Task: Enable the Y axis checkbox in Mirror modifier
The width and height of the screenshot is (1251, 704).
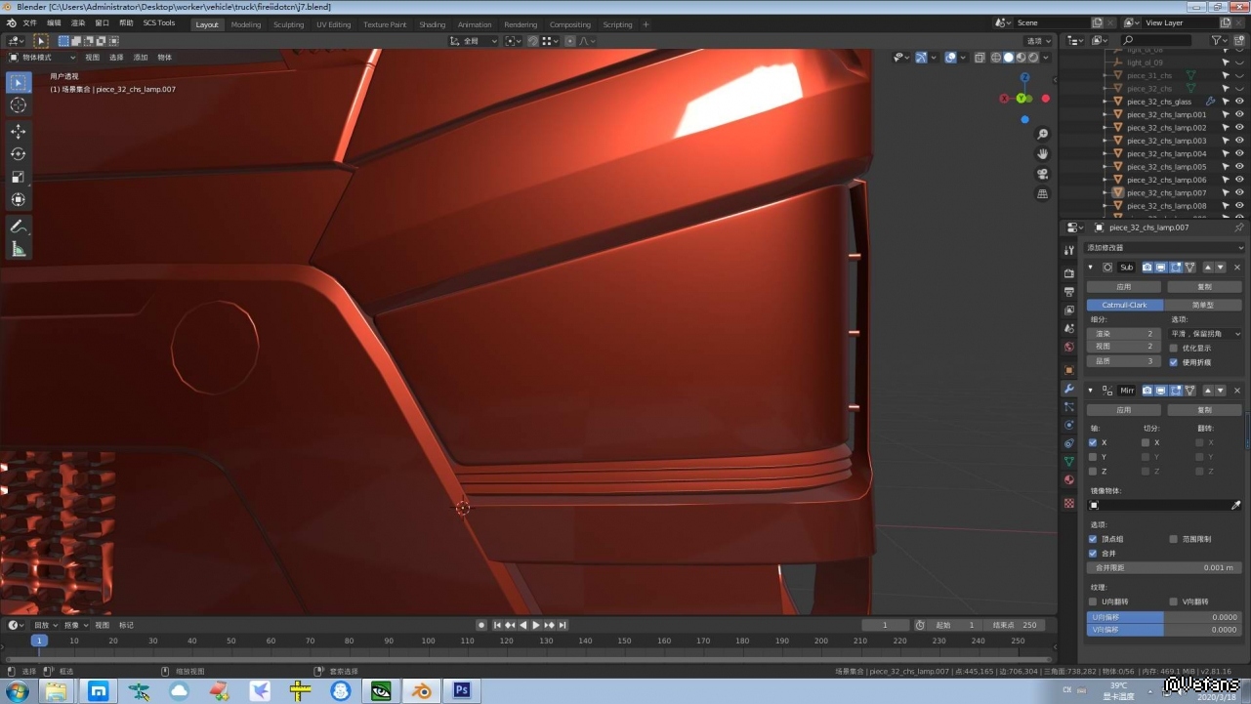Action: click(1093, 457)
